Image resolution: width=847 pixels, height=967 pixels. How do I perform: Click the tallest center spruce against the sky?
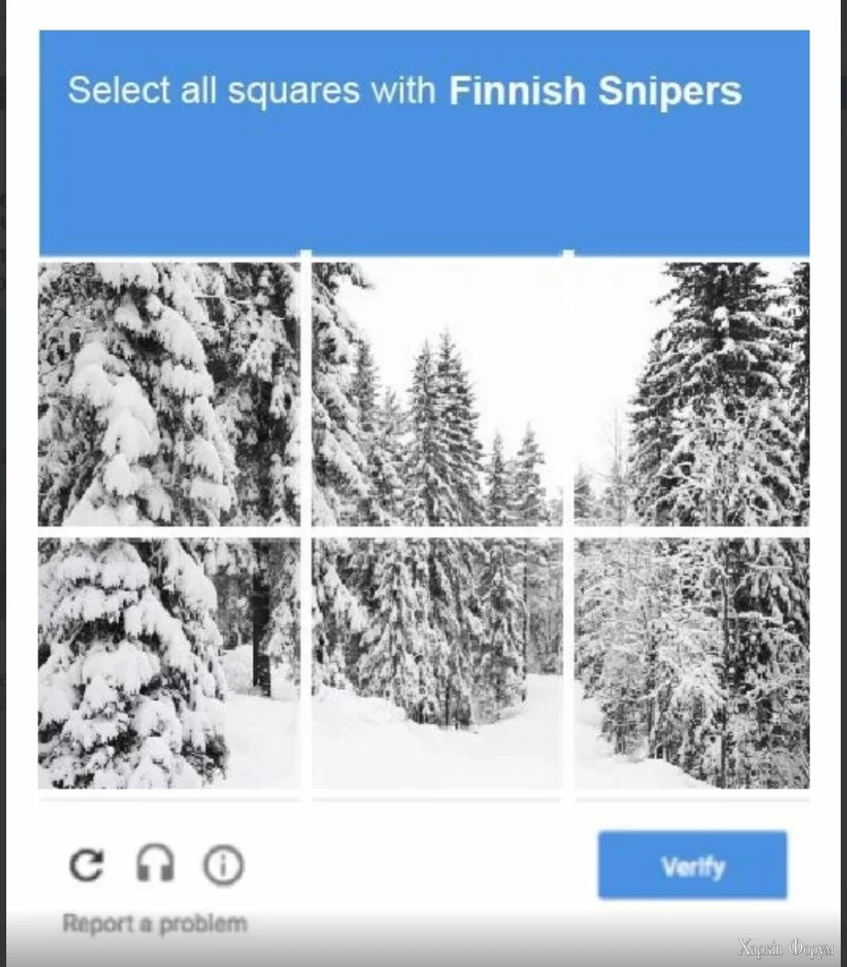pos(440,426)
